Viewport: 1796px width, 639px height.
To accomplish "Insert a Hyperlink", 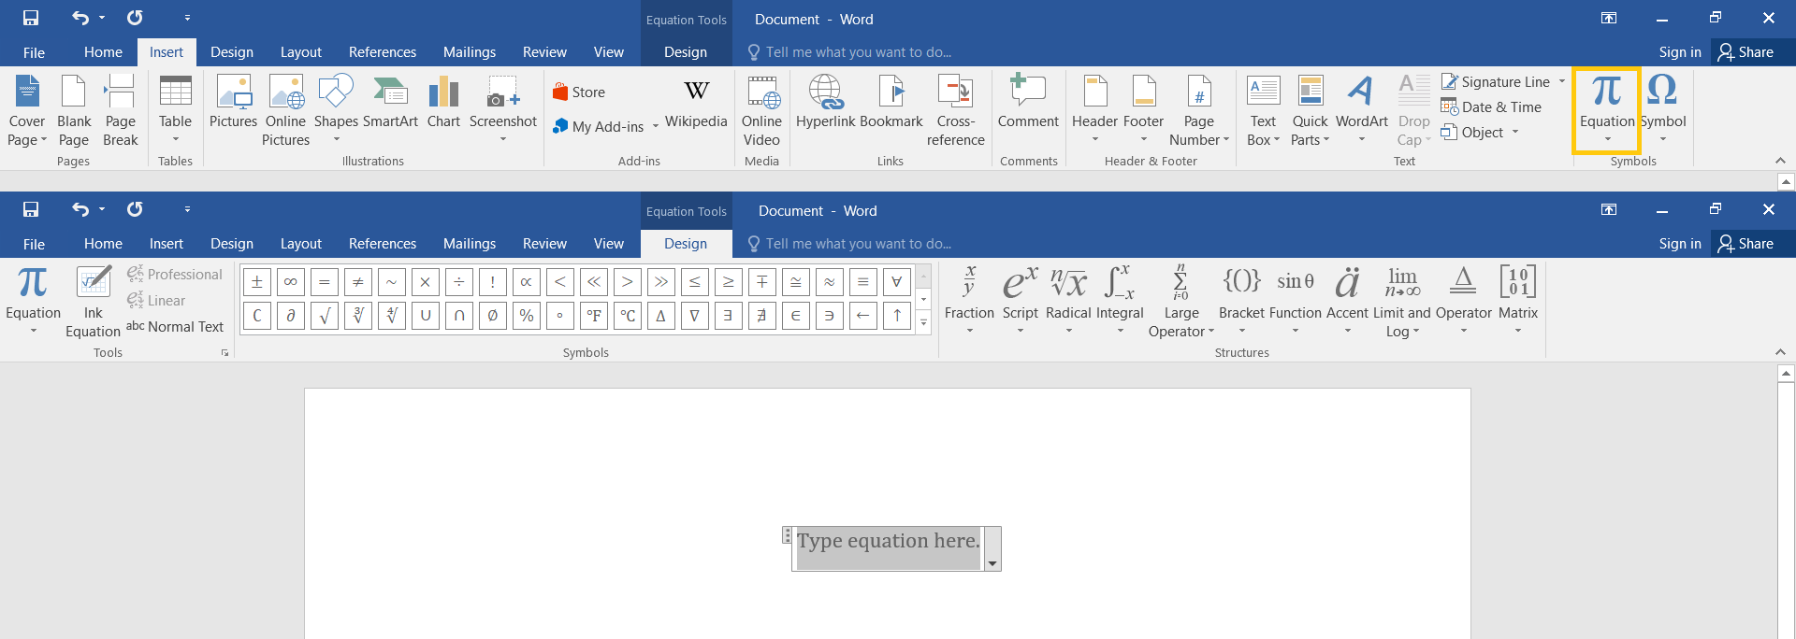I will click(x=825, y=101).
